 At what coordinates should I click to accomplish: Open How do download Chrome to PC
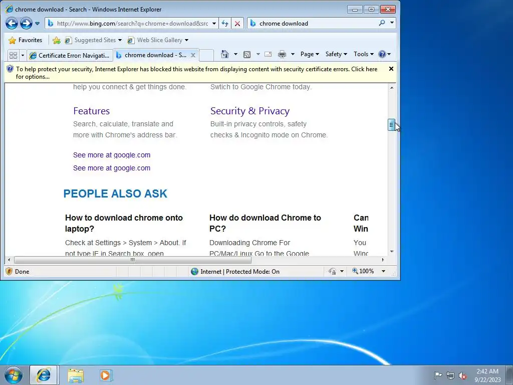coord(265,223)
